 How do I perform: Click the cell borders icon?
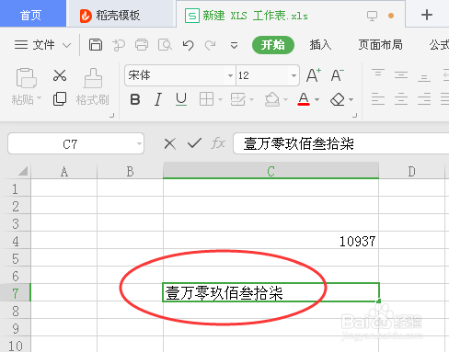[206, 99]
